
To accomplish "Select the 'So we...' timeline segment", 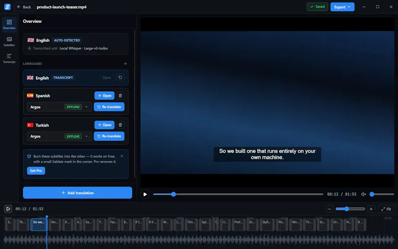I will tap(39, 225).
